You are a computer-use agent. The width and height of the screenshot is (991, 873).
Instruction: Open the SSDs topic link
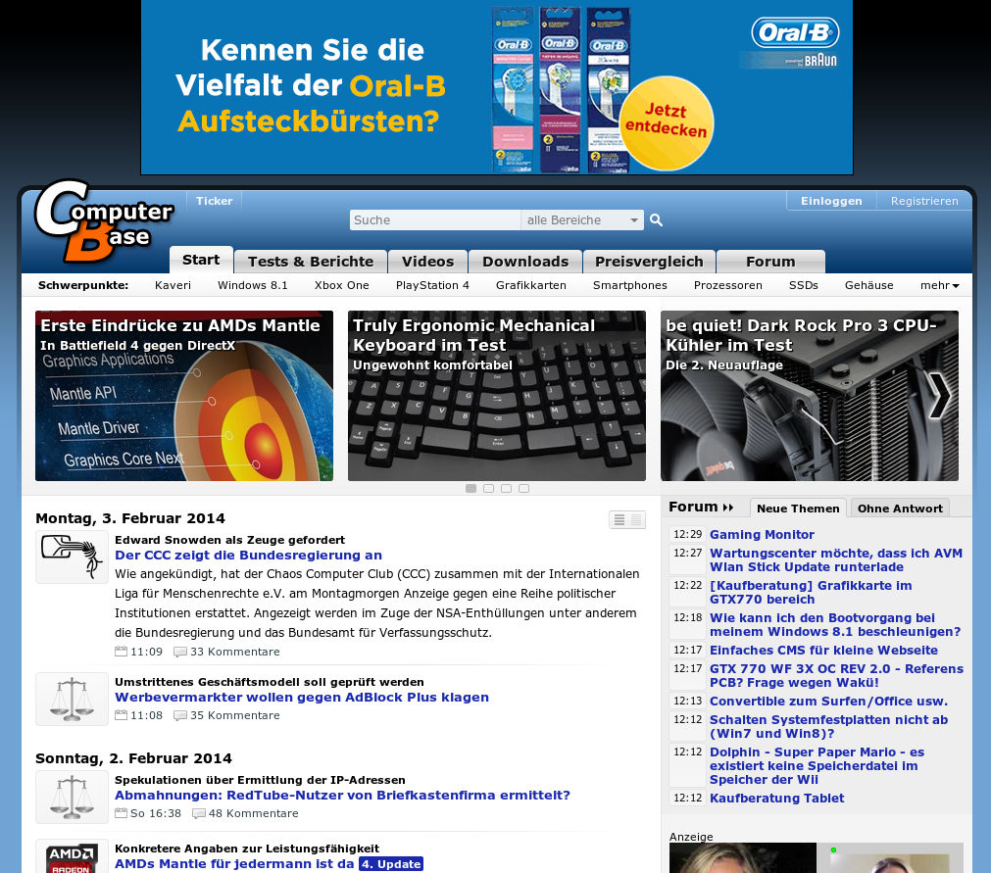point(804,285)
